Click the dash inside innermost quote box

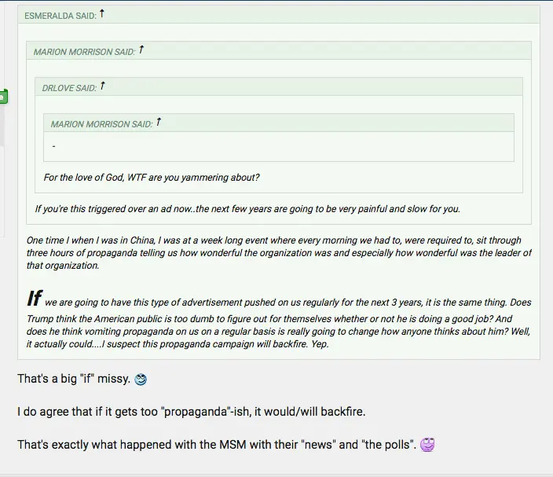[x=53, y=147]
